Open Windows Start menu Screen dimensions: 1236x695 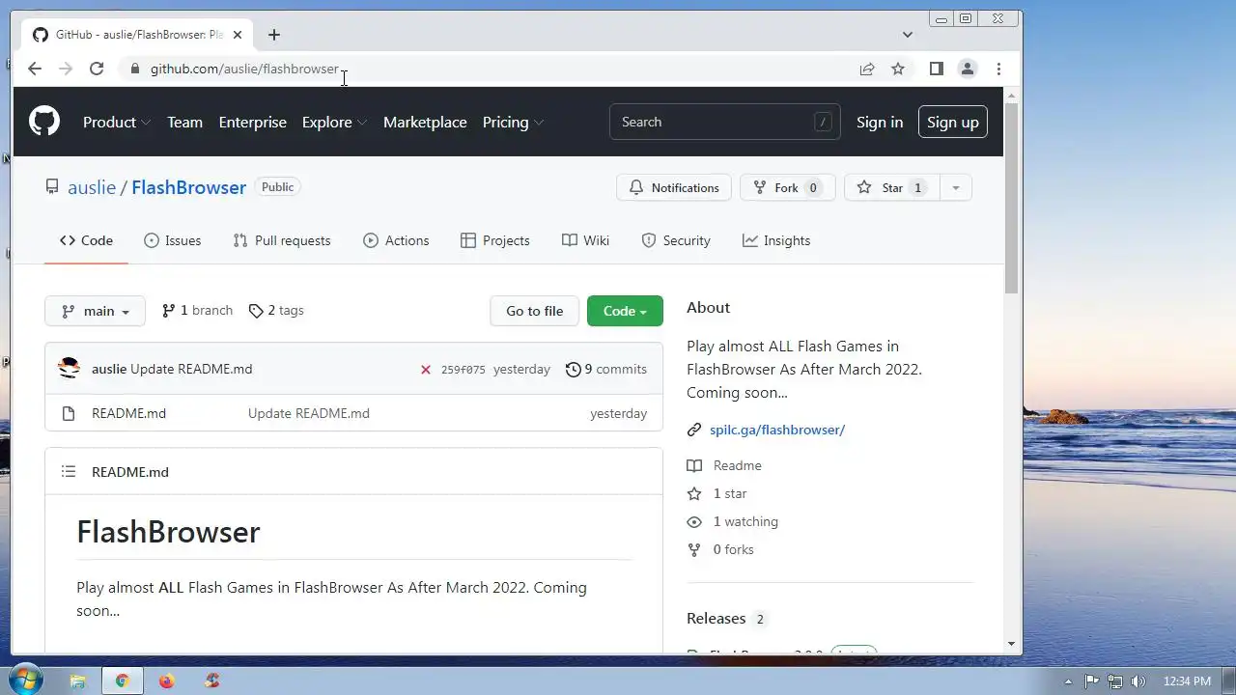[26, 680]
